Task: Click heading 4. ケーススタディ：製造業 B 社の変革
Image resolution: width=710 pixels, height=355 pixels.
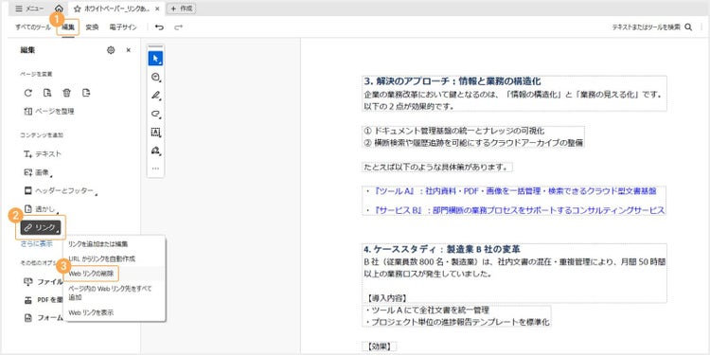Action: 442,250
